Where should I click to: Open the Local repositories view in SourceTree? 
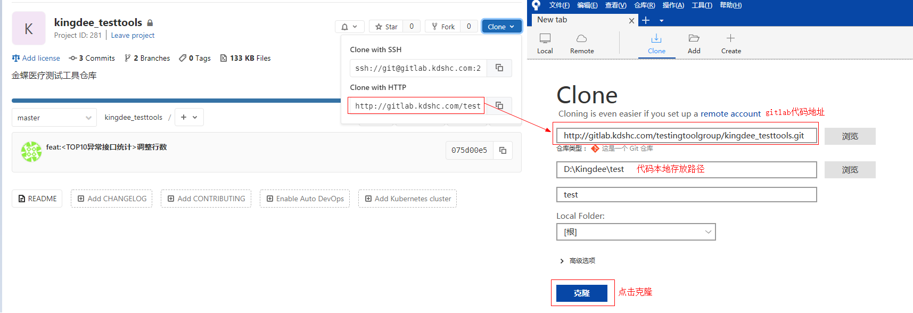coord(545,44)
